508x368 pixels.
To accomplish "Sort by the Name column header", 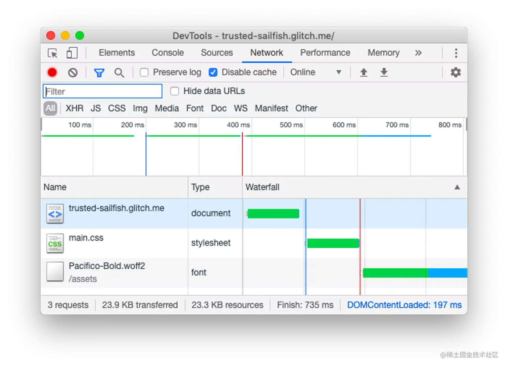I will (x=114, y=187).
